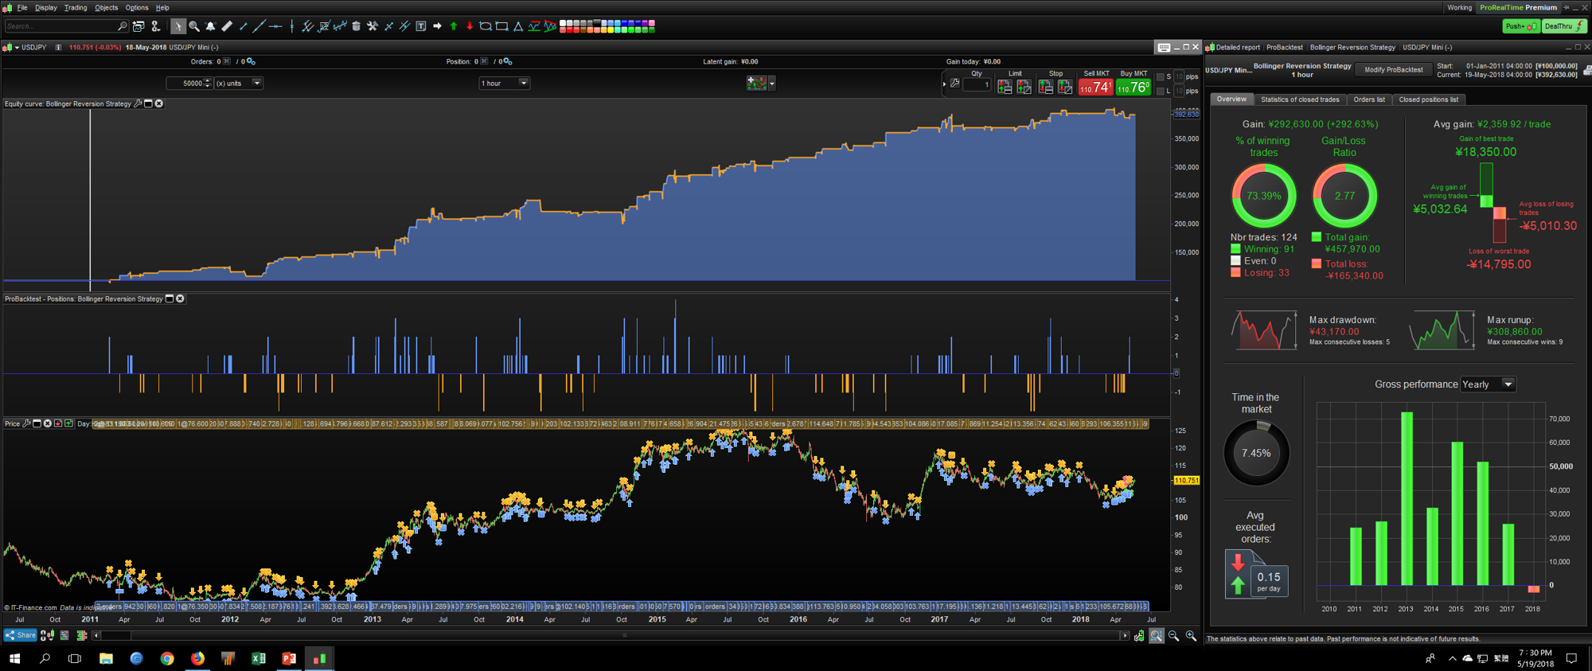Open the Objects menu
Viewport: 1592px width, 671px height.
click(x=107, y=8)
